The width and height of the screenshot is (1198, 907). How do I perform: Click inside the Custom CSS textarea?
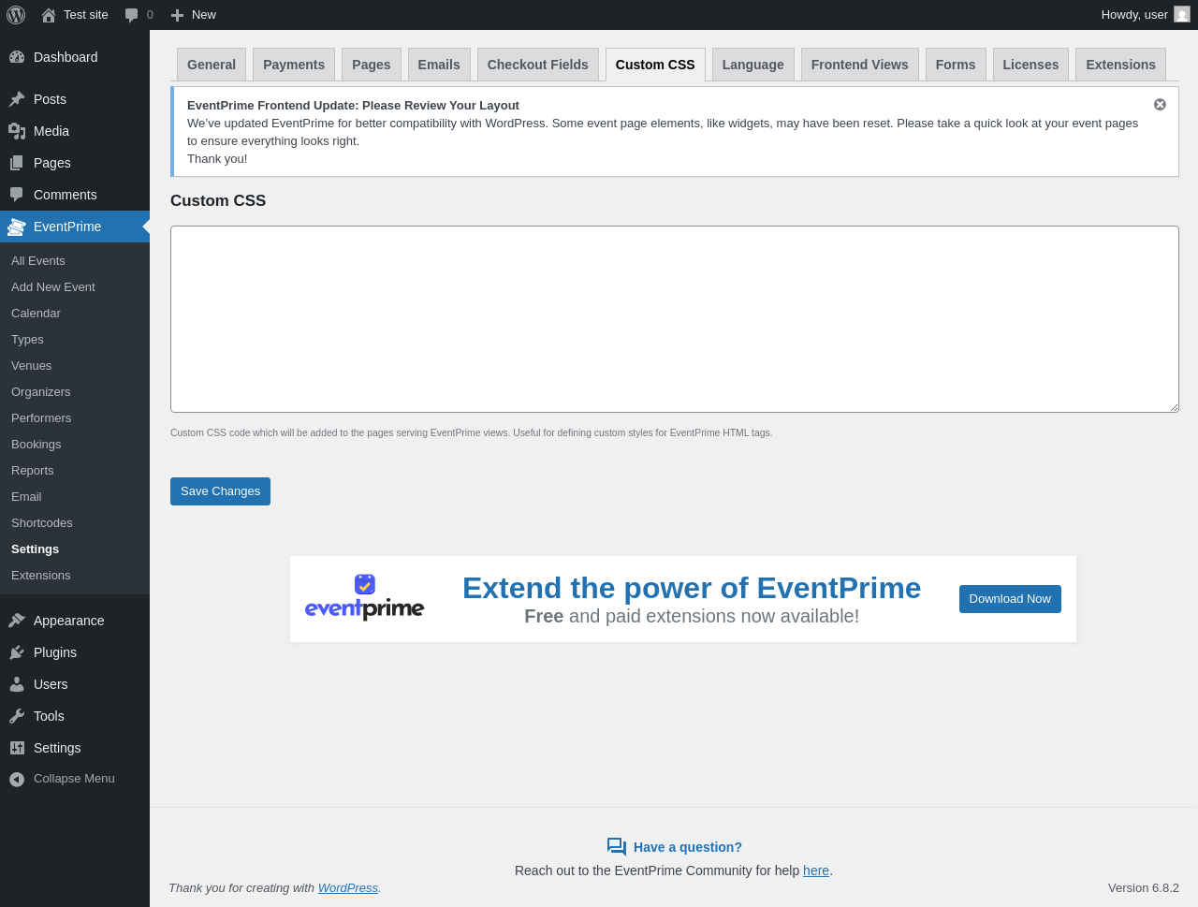[x=675, y=319]
